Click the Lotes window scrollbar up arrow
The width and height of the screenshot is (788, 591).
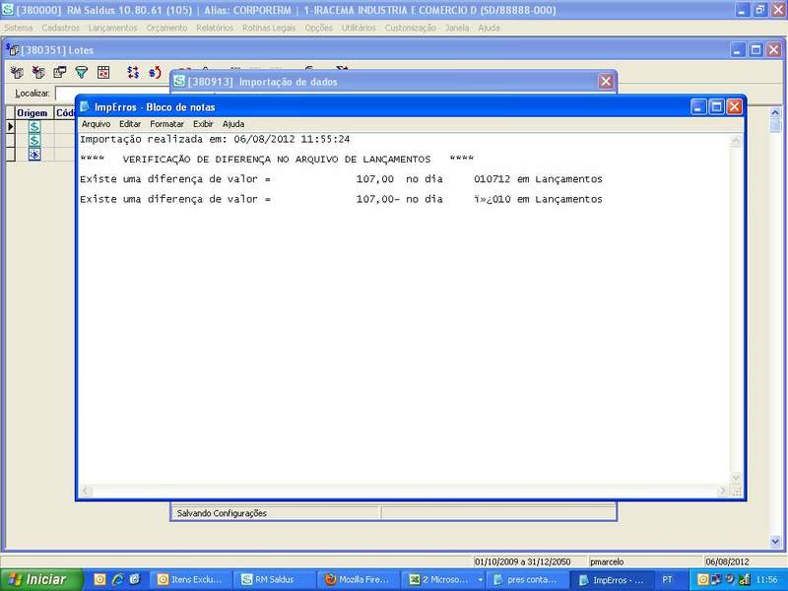(775, 112)
